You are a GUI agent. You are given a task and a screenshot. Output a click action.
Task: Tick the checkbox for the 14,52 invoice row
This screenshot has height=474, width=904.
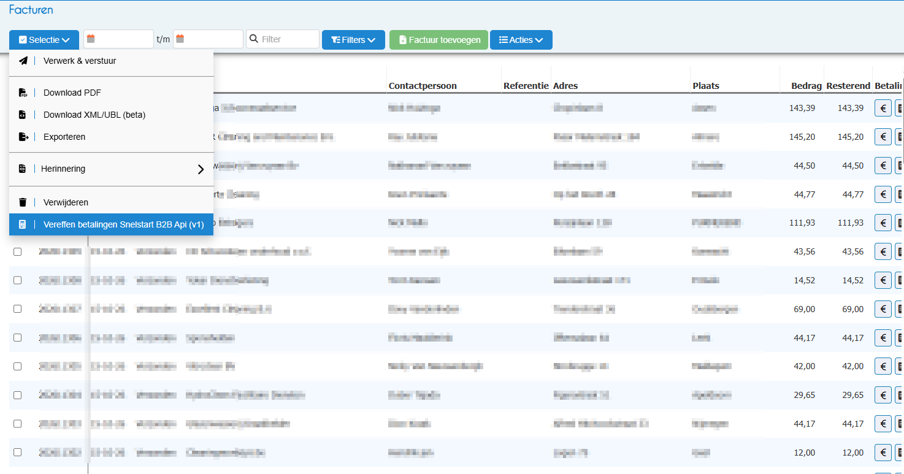click(17, 280)
